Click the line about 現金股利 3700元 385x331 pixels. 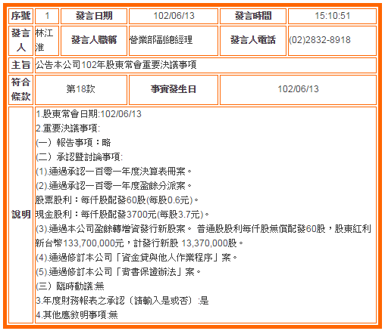[x=123, y=215]
